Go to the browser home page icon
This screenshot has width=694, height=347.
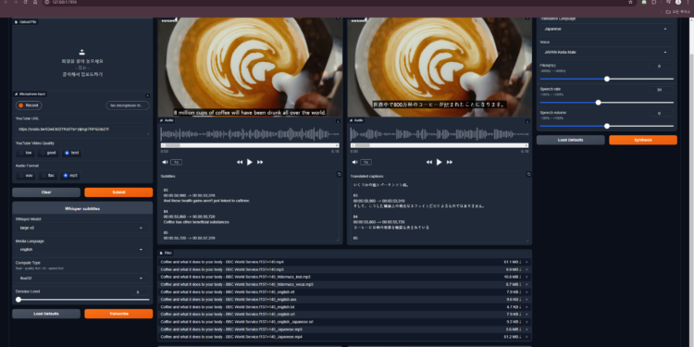click(35, 2)
